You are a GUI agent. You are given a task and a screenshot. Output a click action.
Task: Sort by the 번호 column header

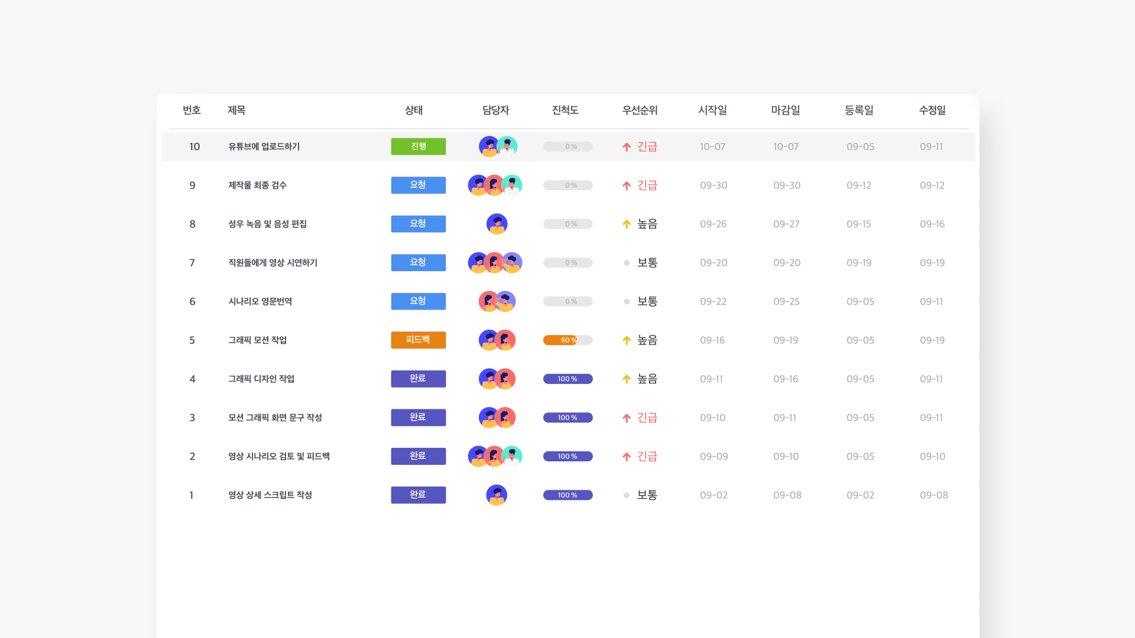(x=192, y=110)
